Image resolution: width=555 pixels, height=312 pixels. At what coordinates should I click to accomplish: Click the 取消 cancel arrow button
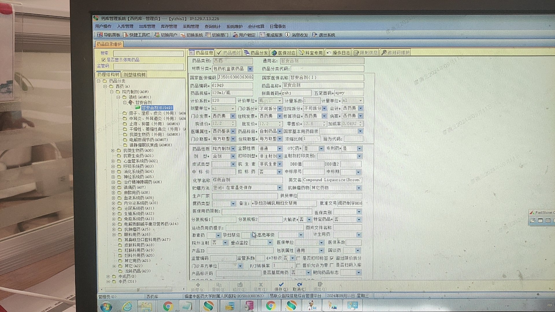pyautogui.click(x=299, y=286)
